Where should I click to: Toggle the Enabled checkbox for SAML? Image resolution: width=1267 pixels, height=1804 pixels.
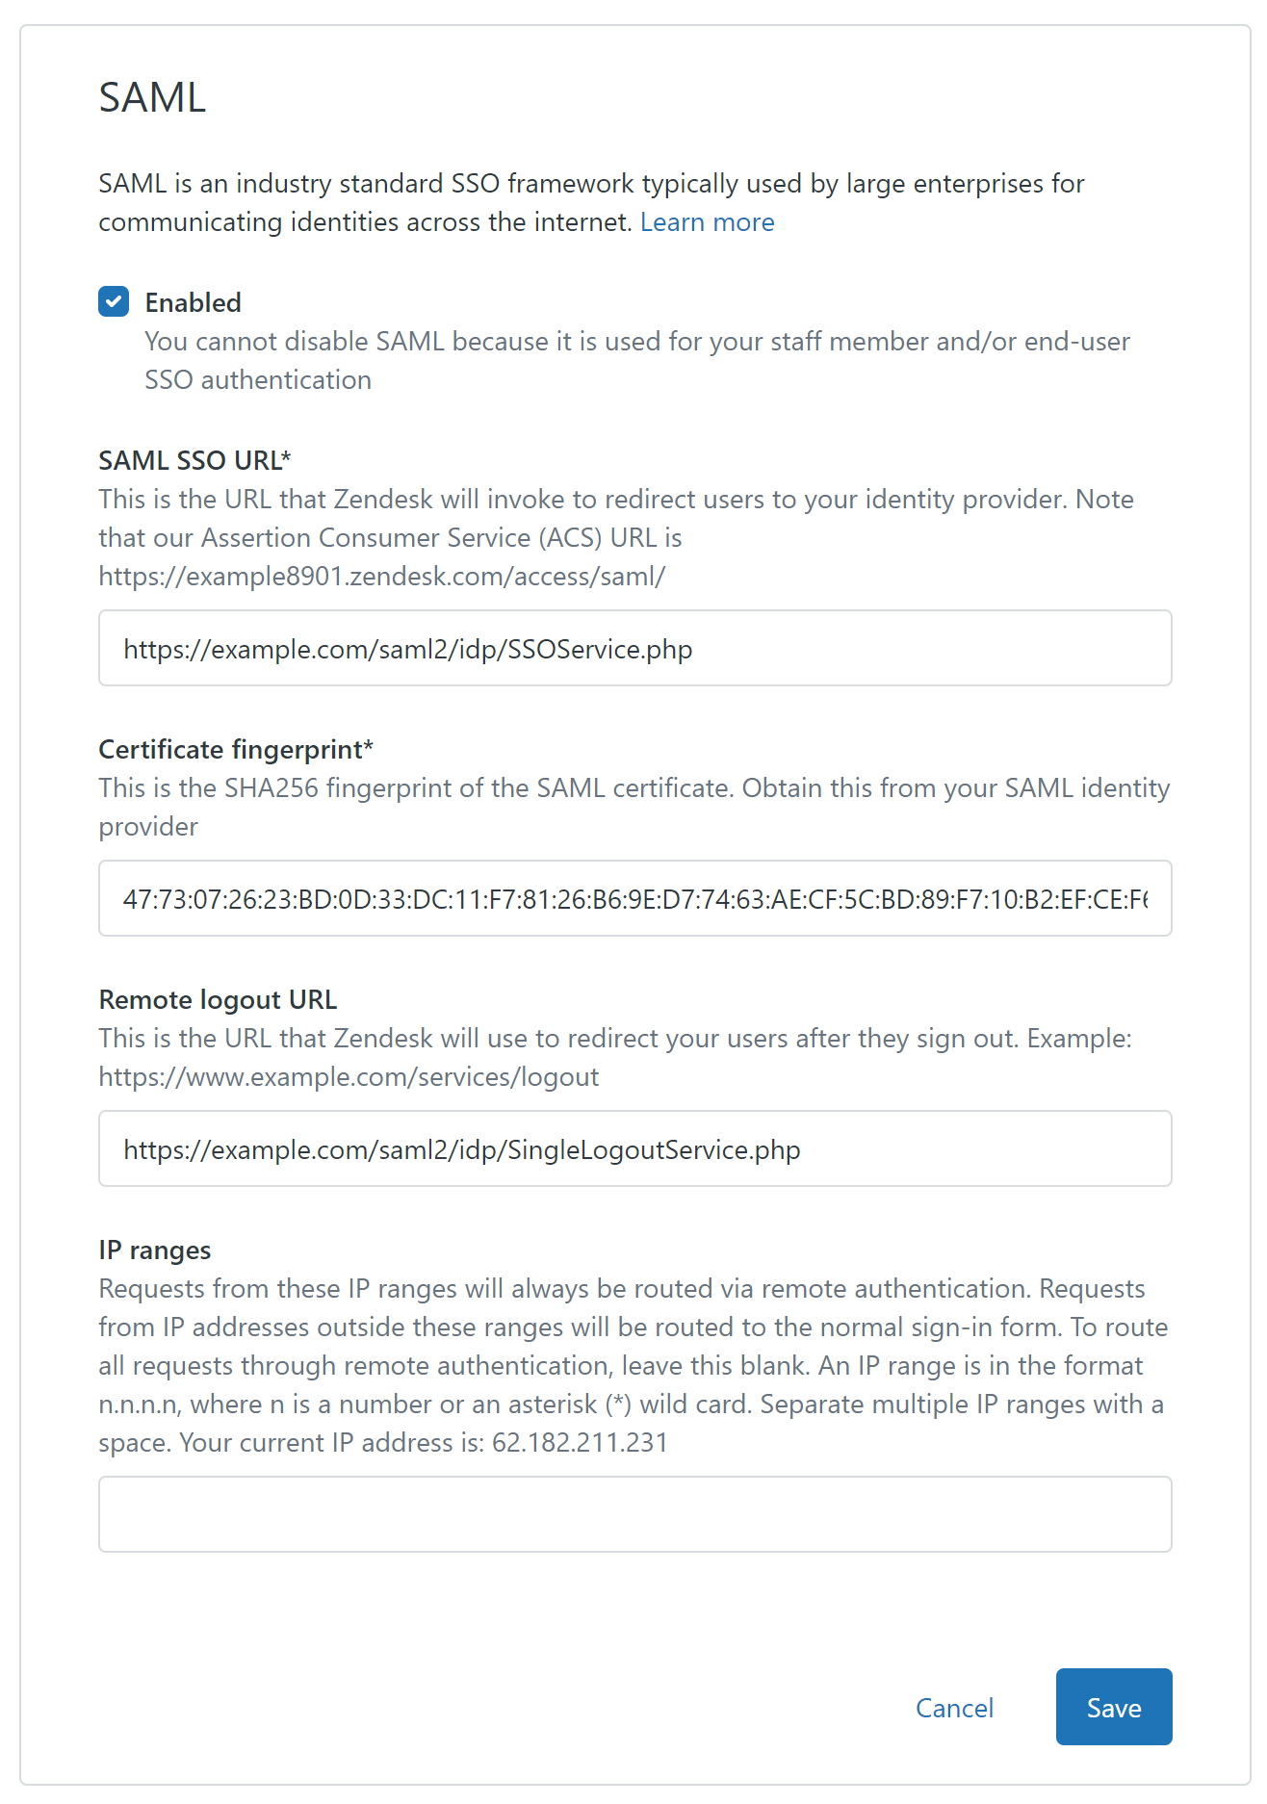(114, 302)
